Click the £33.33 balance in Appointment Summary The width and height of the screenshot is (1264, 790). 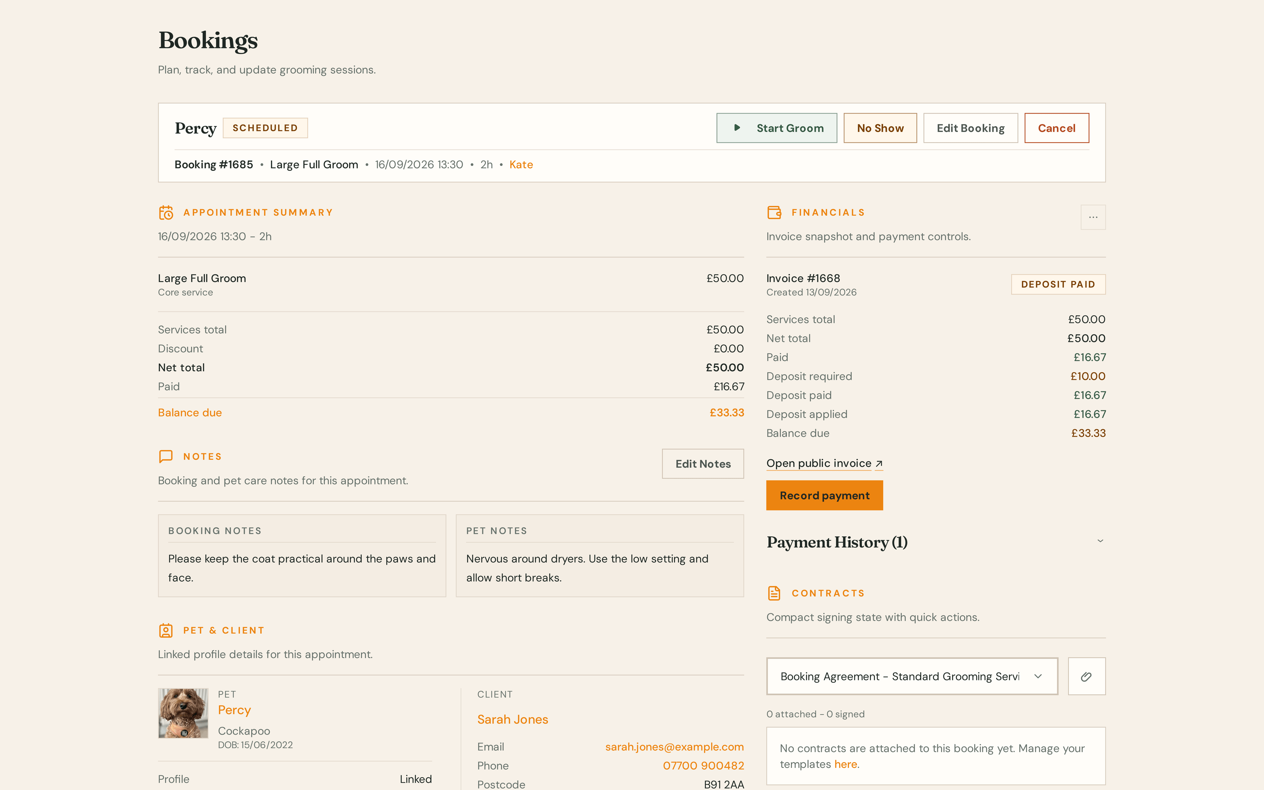coord(726,413)
